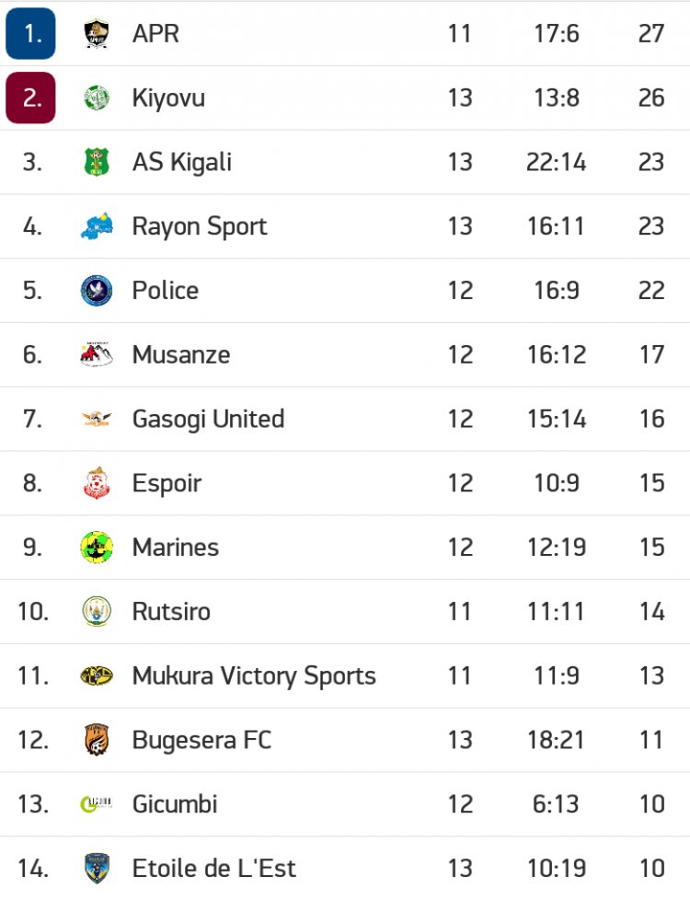690x900 pixels.
Task: Click the Bugesera FC orange crest
Action: (x=97, y=740)
